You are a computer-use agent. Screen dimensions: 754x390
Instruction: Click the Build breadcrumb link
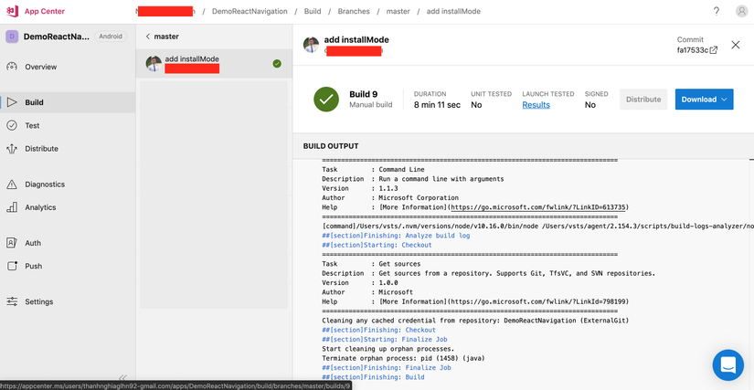click(x=313, y=12)
